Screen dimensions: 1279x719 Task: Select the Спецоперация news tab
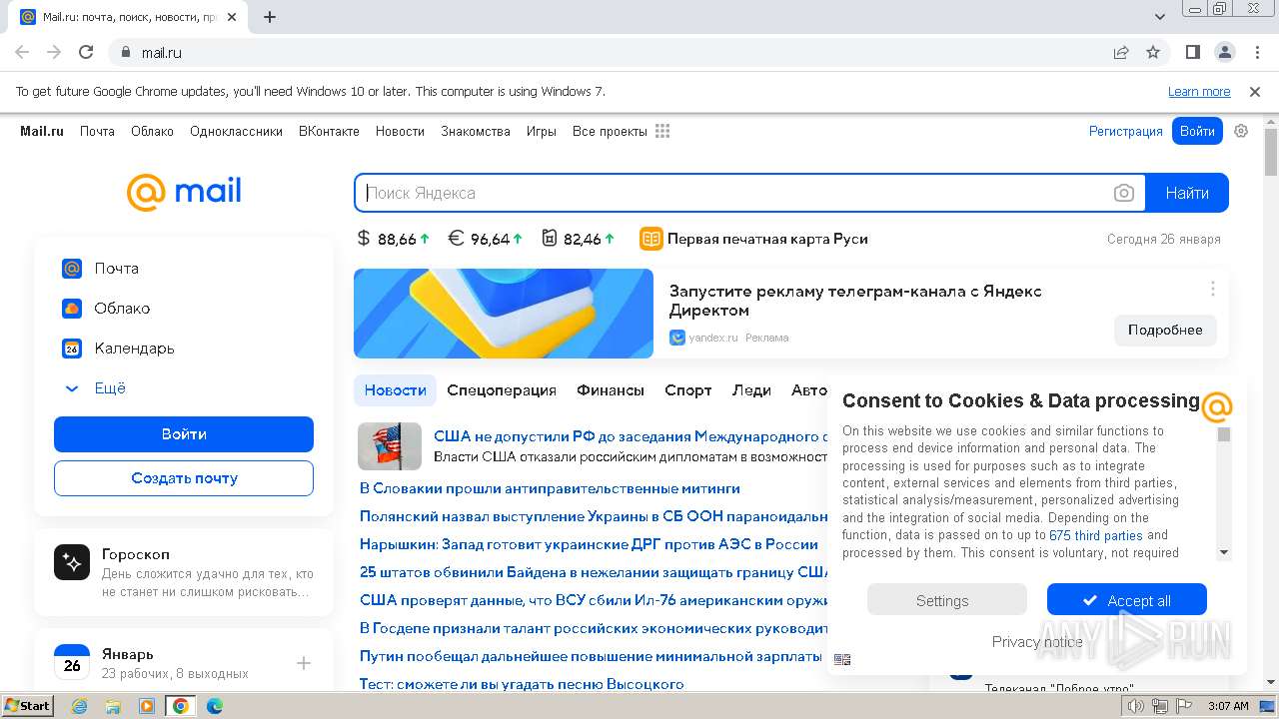coord(502,390)
